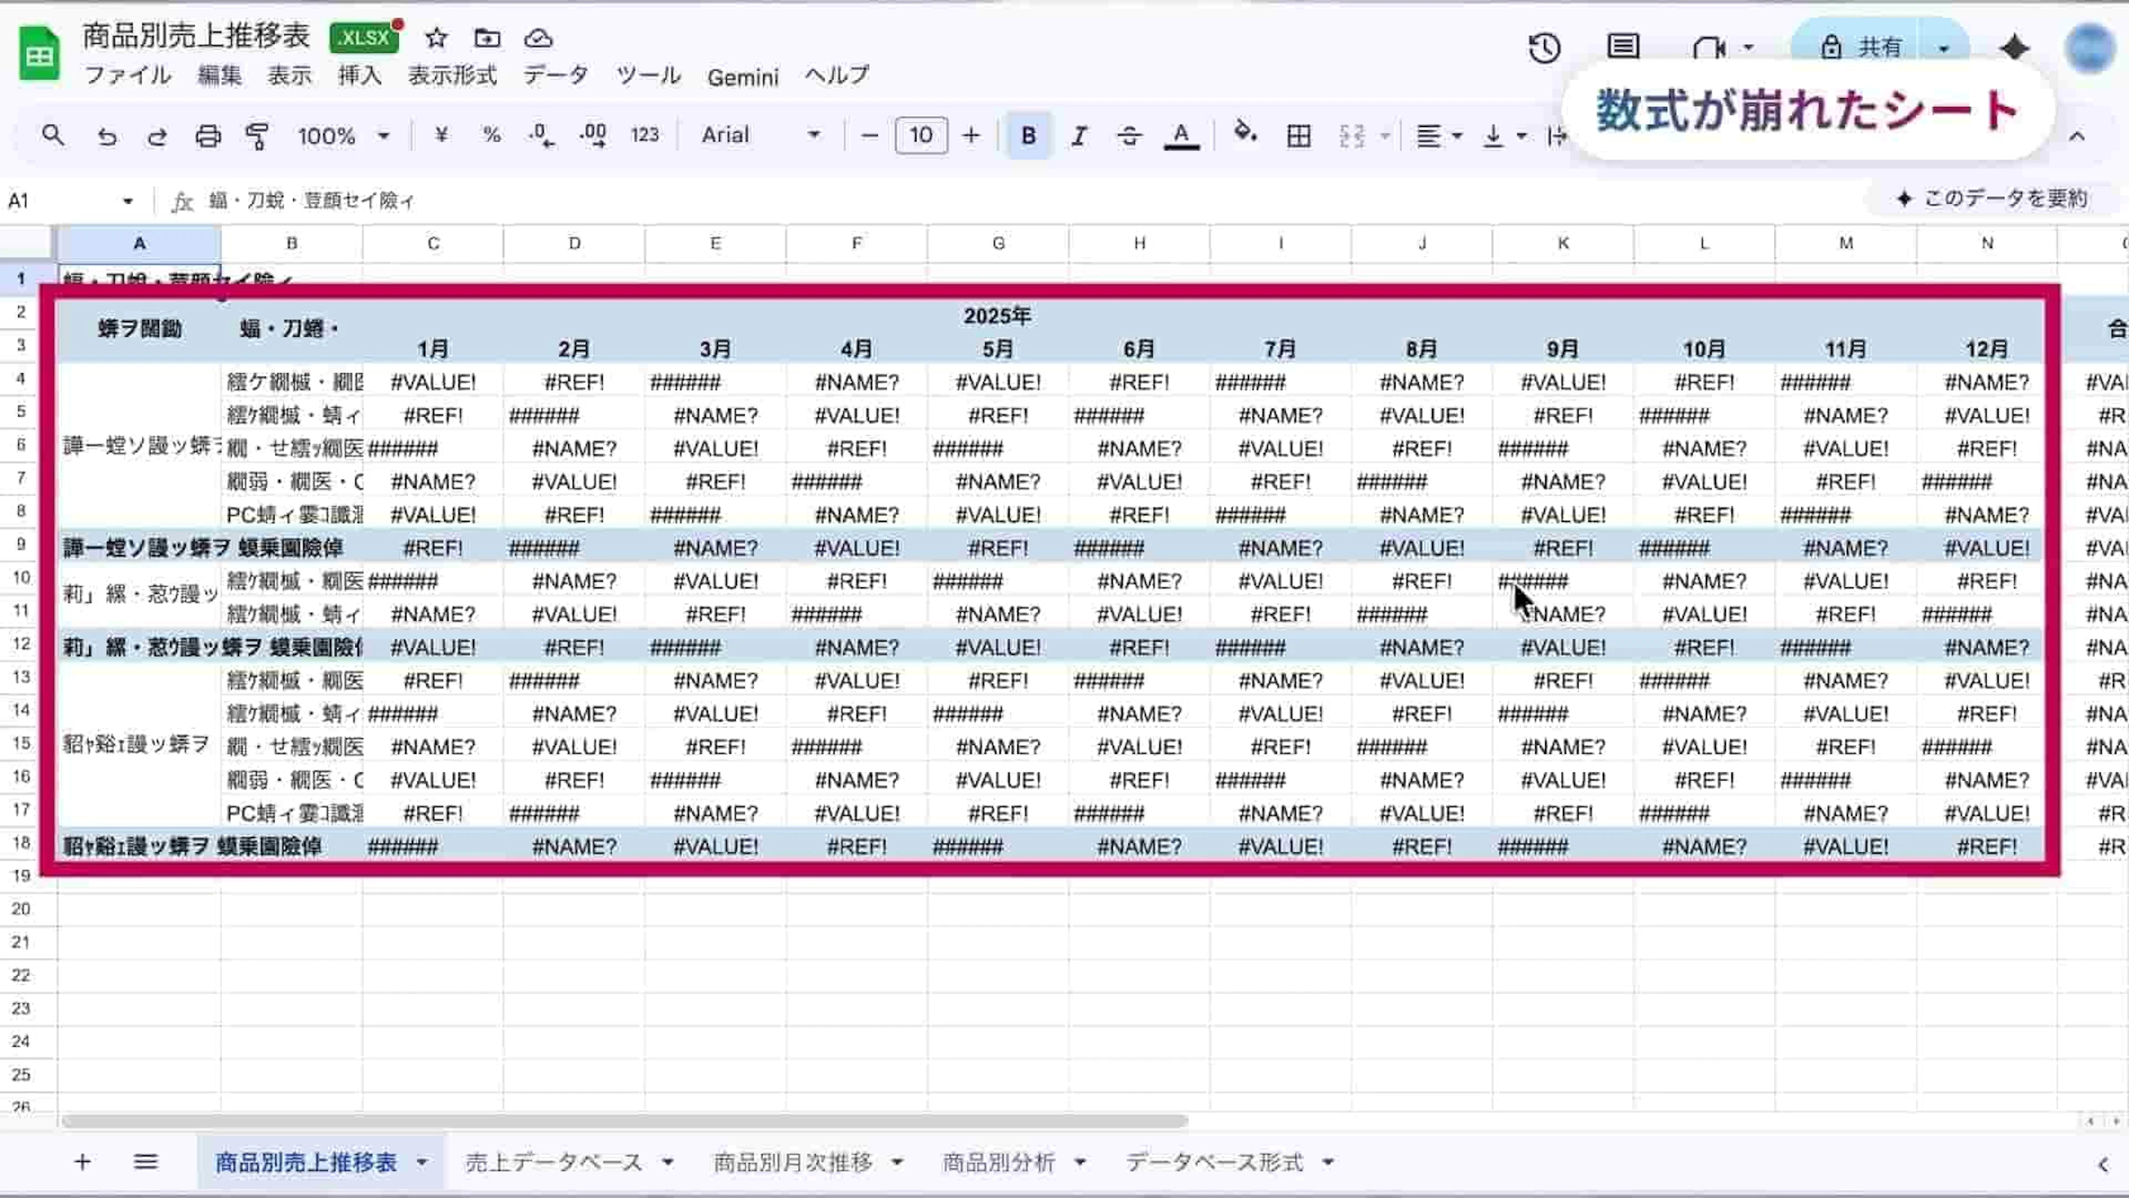Open the text color picker

[x=1181, y=135]
